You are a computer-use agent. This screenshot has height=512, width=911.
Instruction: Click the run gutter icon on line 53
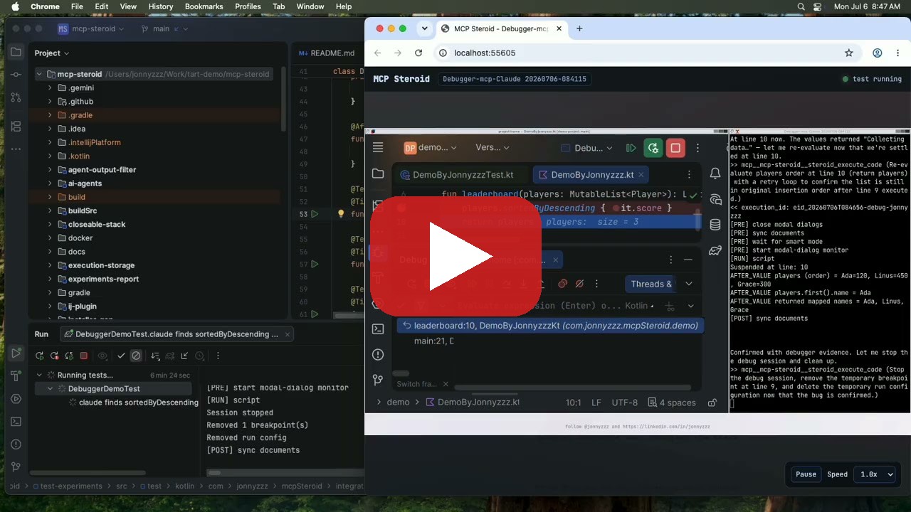pyautogui.click(x=315, y=213)
